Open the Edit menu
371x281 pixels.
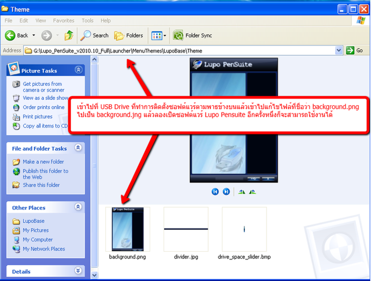(x=24, y=20)
